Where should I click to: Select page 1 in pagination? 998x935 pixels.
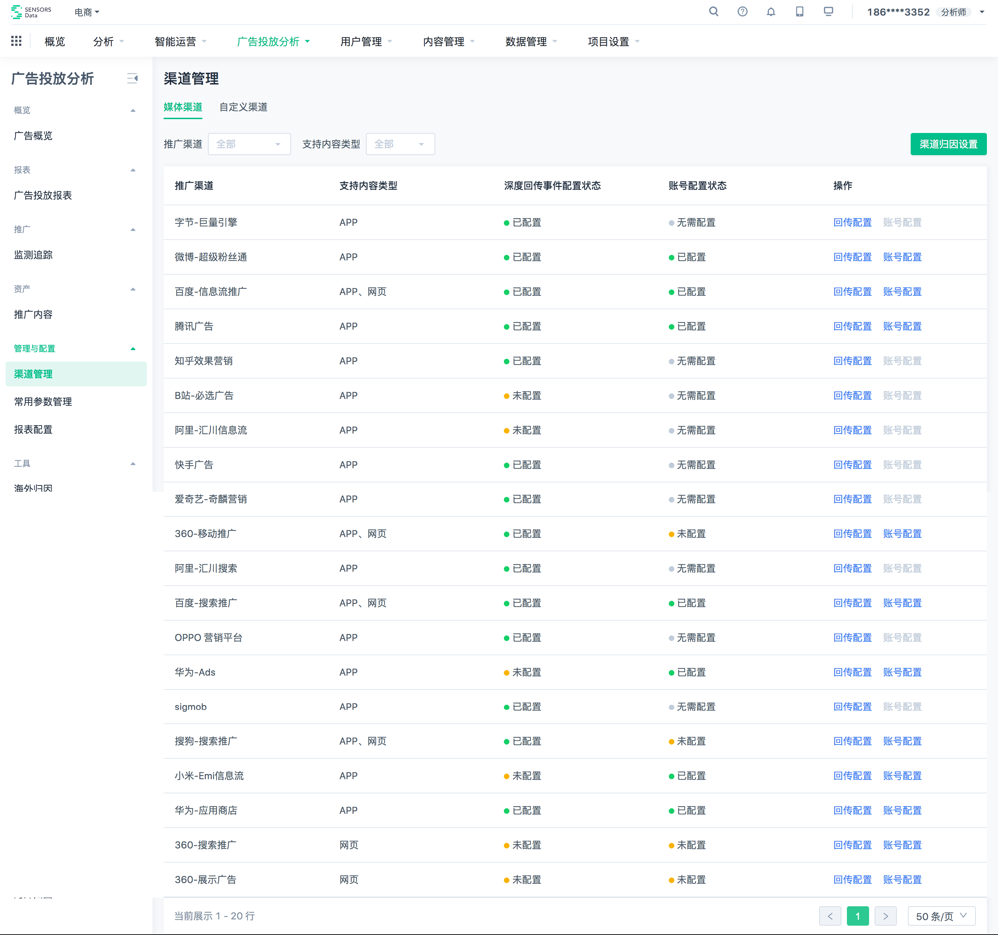(x=857, y=916)
